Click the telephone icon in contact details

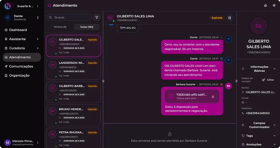pyautogui.click(x=243, y=113)
